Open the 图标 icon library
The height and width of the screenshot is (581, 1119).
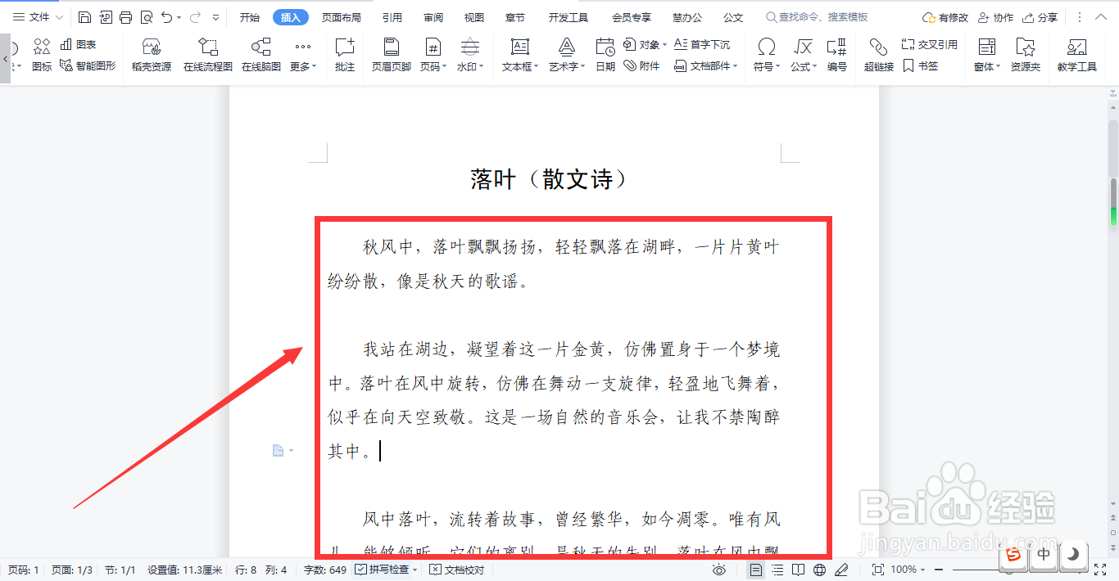tap(42, 55)
